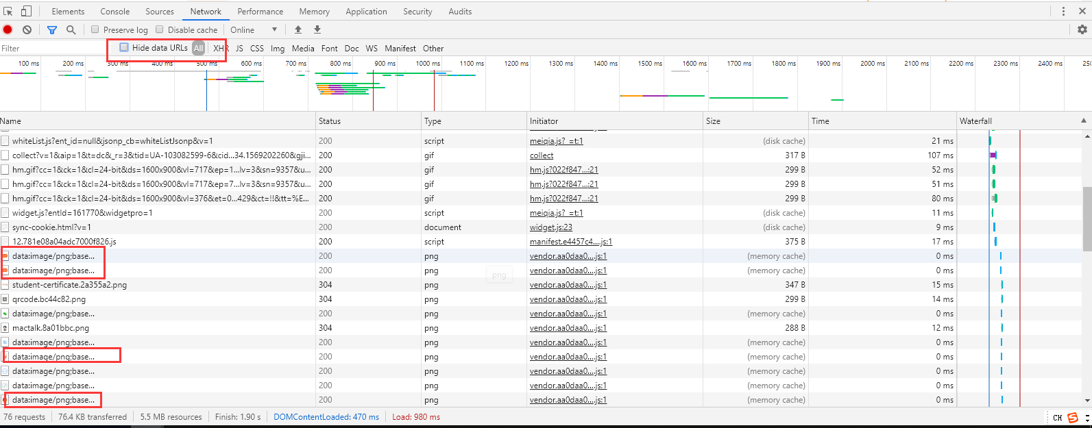Filter requests by Doc
This screenshot has width=1092, height=428.
tap(352, 49)
